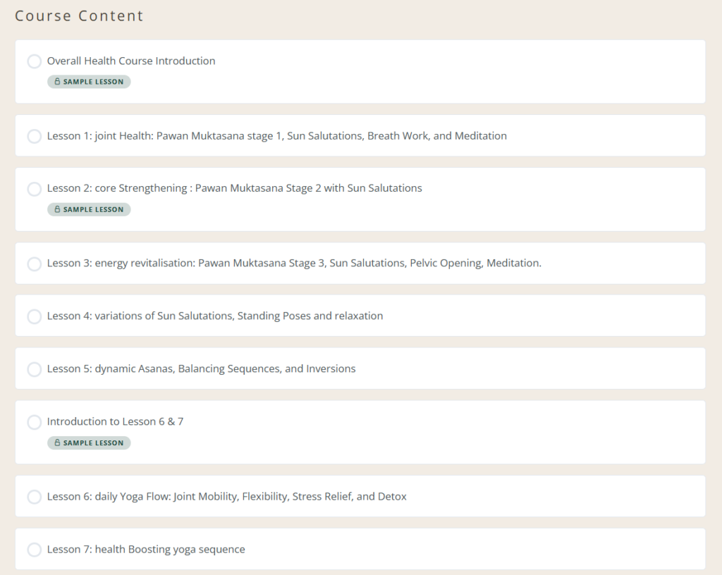The image size is (722, 575).
Task: Select the circle for Lesson 7 health Boosting sequence
Action: point(34,550)
